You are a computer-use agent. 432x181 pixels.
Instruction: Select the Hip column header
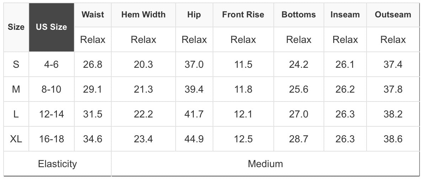(194, 15)
